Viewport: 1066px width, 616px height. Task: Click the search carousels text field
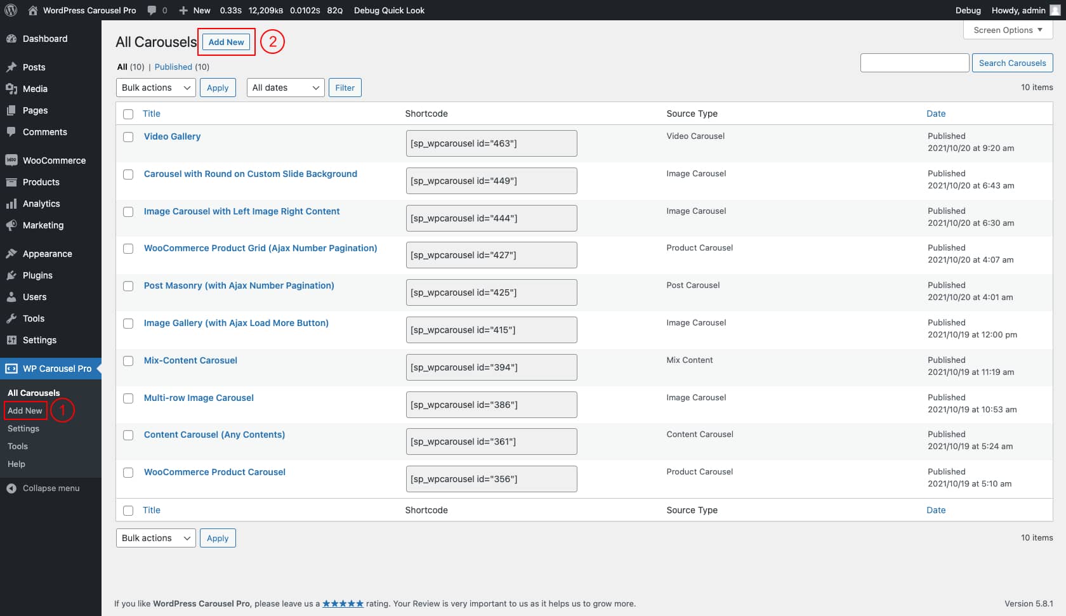pyautogui.click(x=914, y=63)
